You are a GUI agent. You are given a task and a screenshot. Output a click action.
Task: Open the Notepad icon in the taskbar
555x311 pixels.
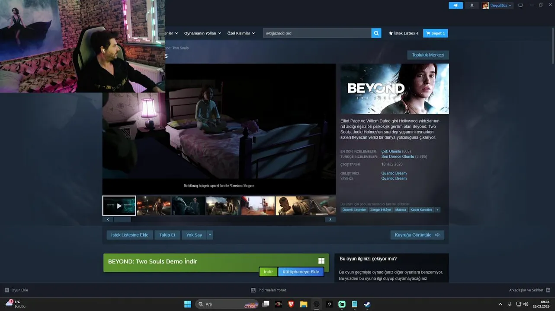354,304
